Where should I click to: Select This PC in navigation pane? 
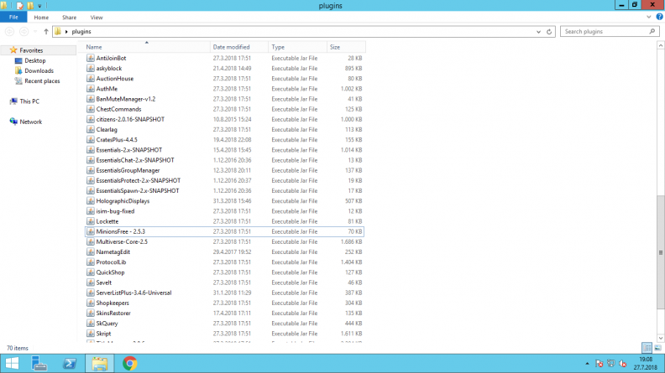(x=29, y=101)
